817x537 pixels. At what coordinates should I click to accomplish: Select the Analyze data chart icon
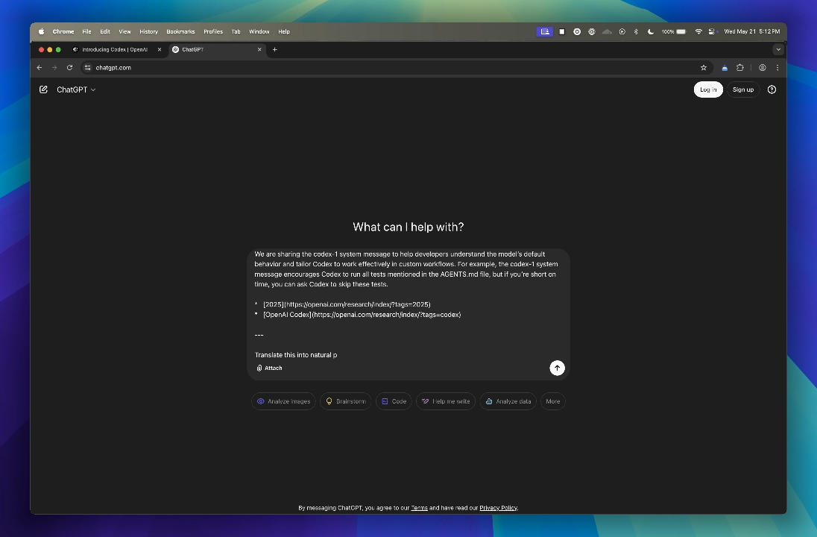coord(488,401)
